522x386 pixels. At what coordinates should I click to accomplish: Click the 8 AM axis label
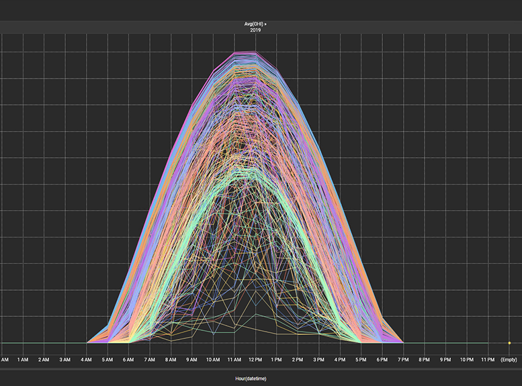[171, 360]
